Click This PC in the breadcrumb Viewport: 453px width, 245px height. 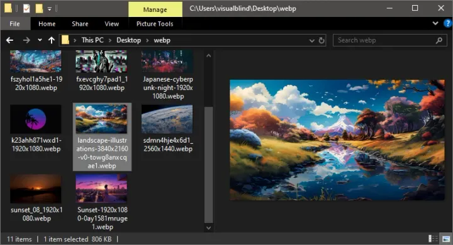click(x=92, y=40)
